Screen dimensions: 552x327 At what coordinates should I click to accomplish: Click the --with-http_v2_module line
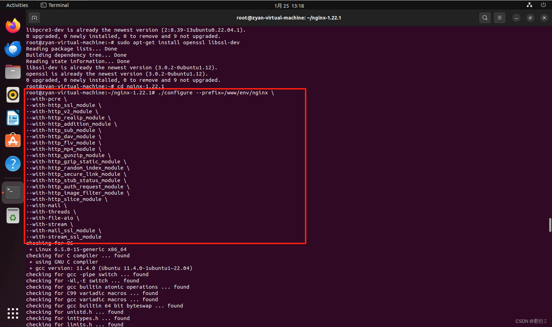[x=62, y=111]
